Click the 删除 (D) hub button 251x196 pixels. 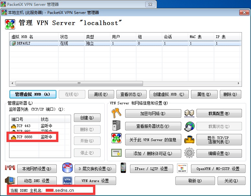[x=230, y=94]
